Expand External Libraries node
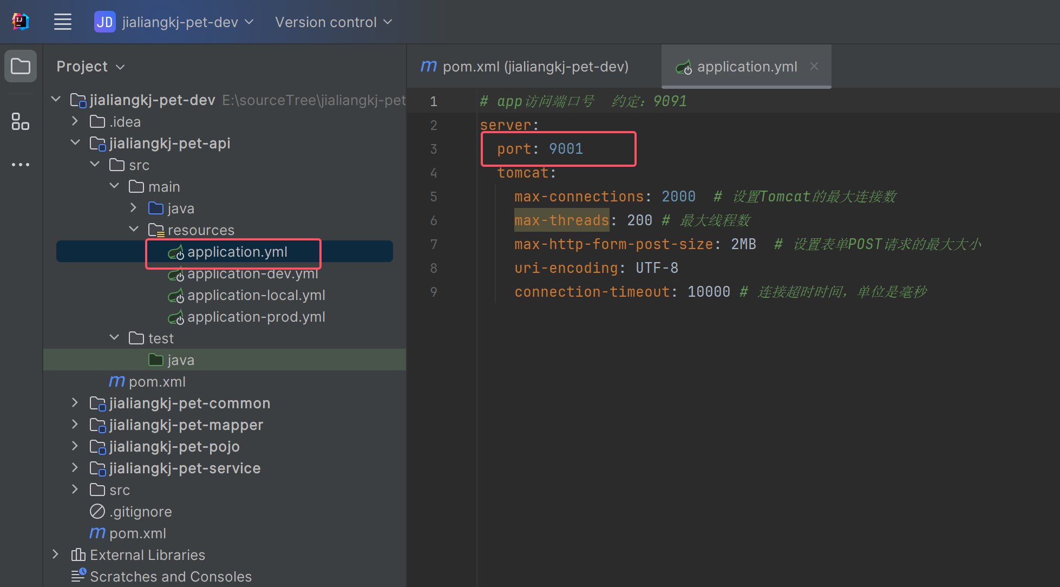This screenshot has height=587, width=1060. pyautogui.click(x=56, y=554)
